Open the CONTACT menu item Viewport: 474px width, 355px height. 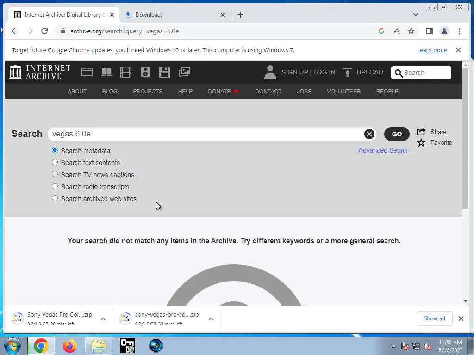pos(268,92)
